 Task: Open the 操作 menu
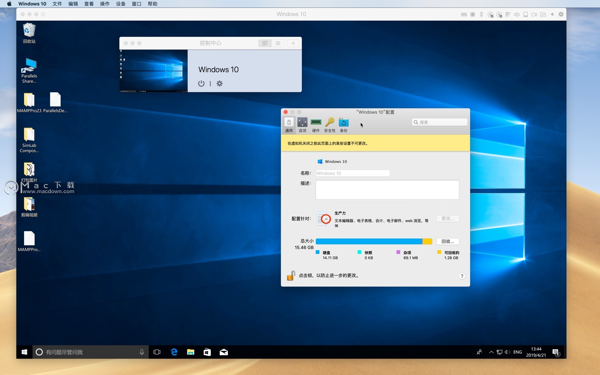pos(105,4)
